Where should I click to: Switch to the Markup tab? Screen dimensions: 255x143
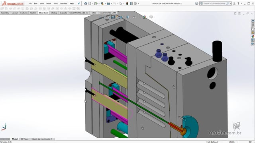[x=54, y=13]
